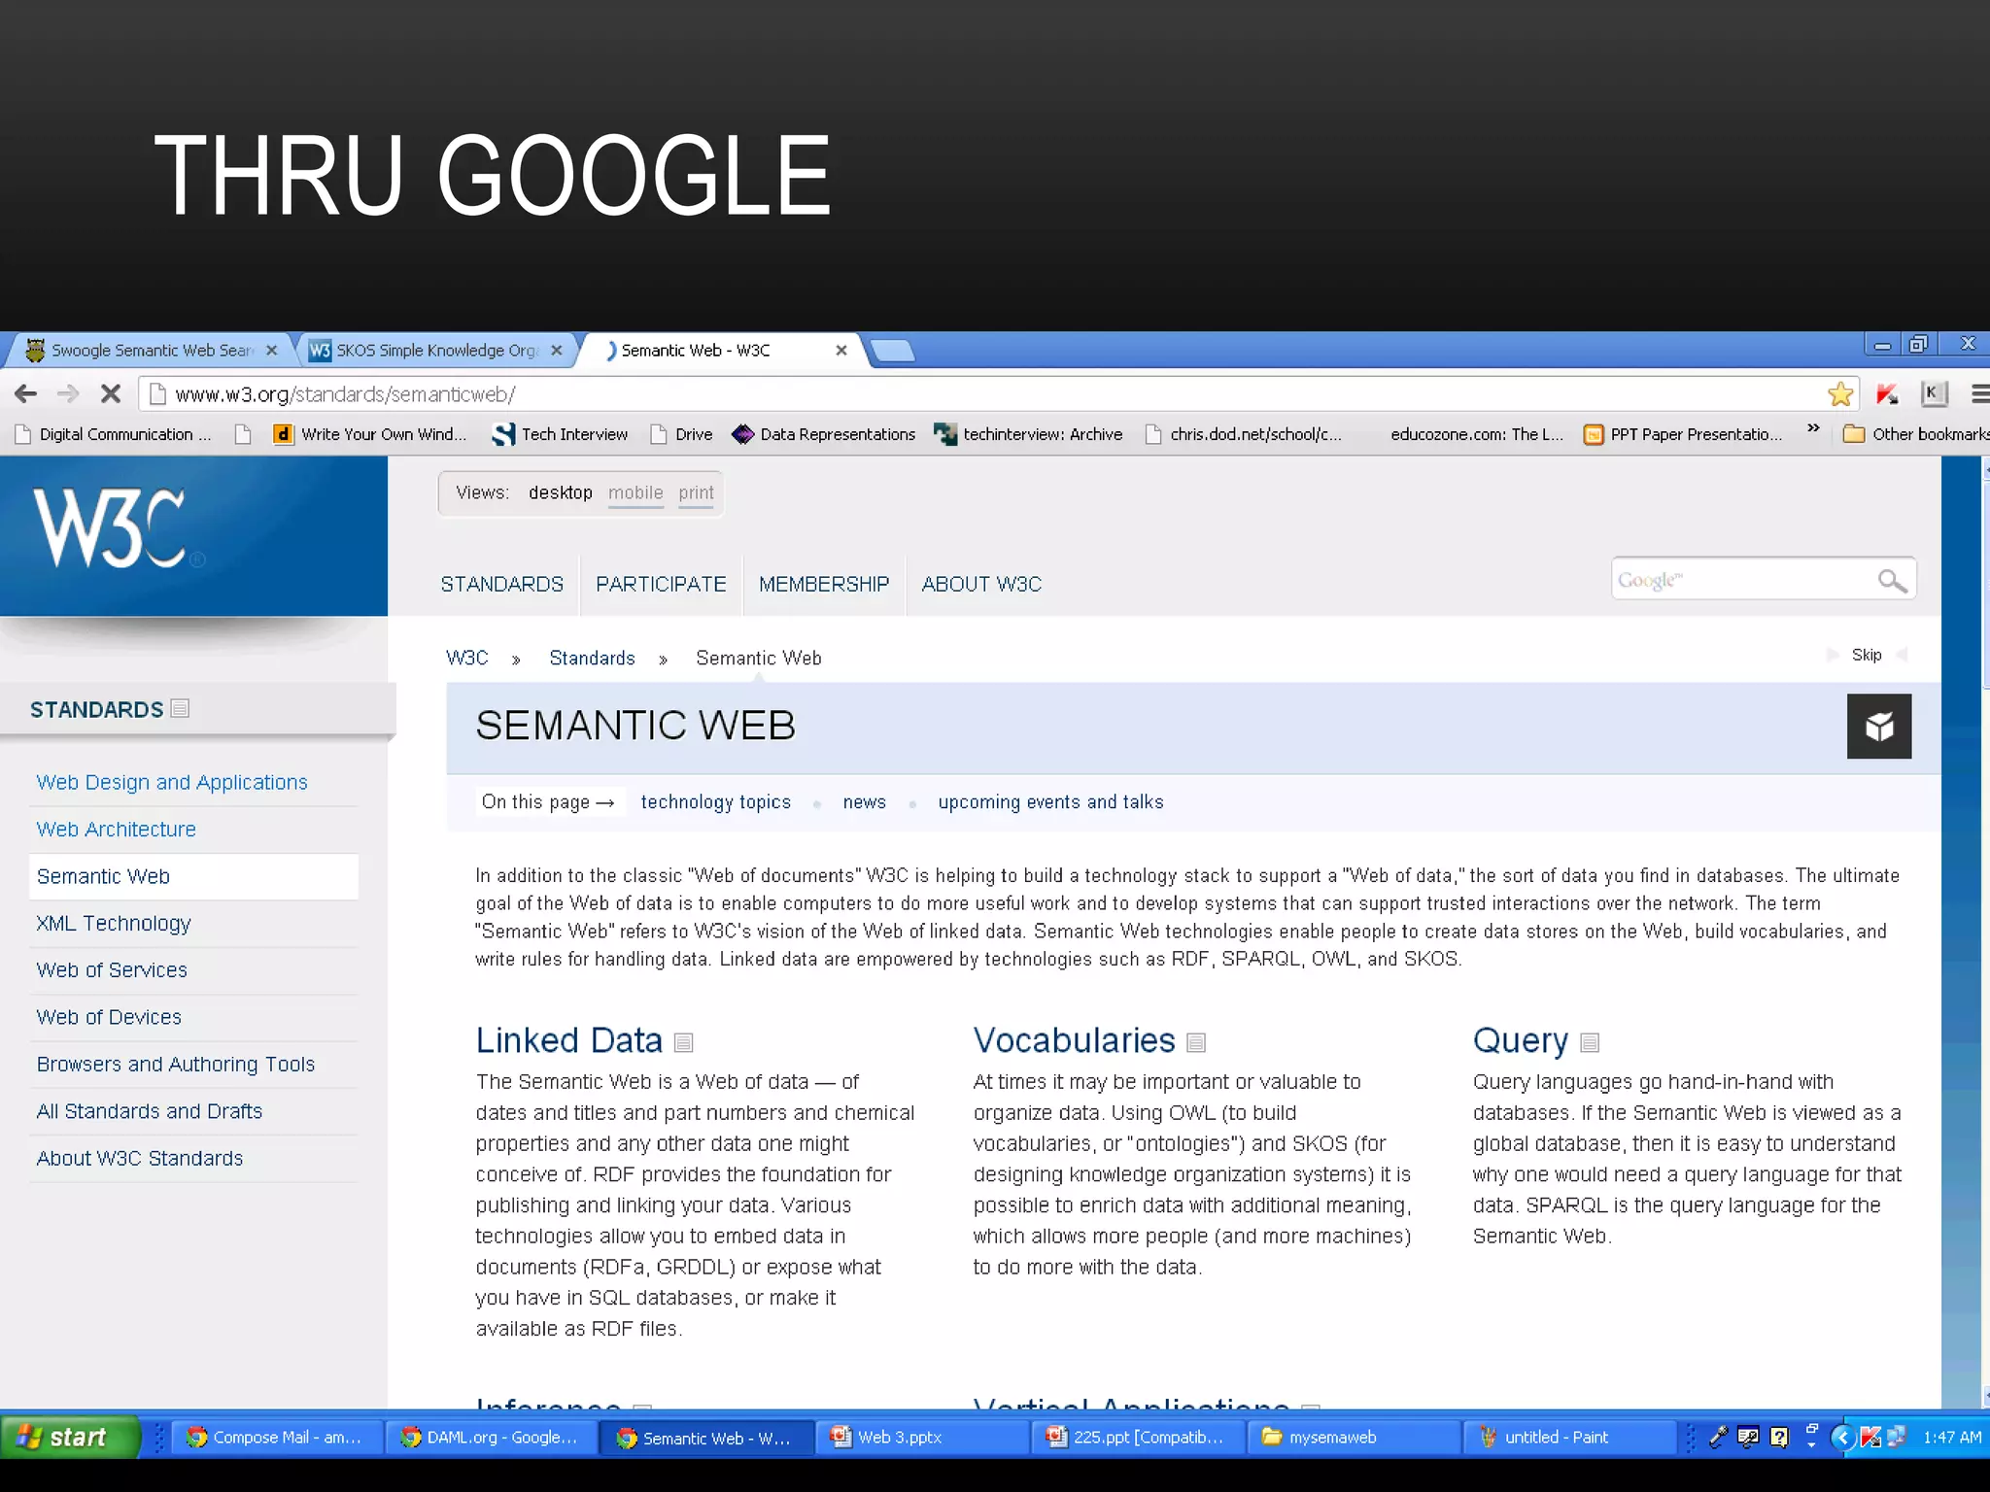Switch to mobile view link
This screenshot has width=1990, height=1492.
635,492
